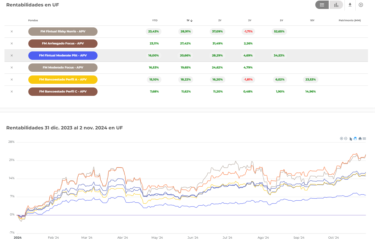Click the 16,53% YTD value
The height and width of the screenshot is (242, 375).
(x=154, y=68)
